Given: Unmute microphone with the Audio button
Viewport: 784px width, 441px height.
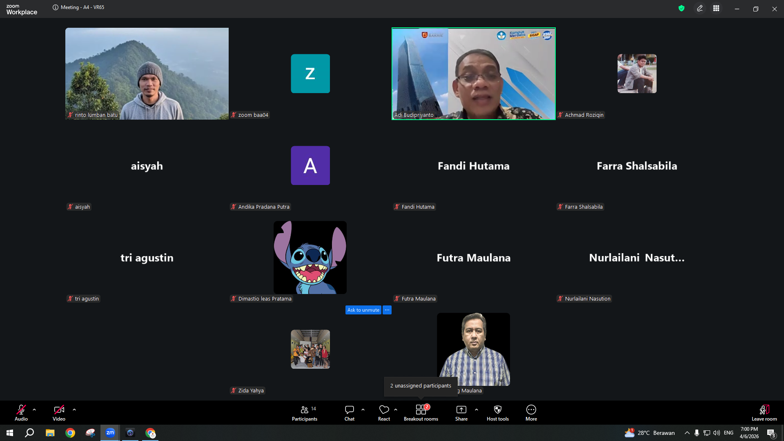Looking at the screenshot, I should click(21, 412).
